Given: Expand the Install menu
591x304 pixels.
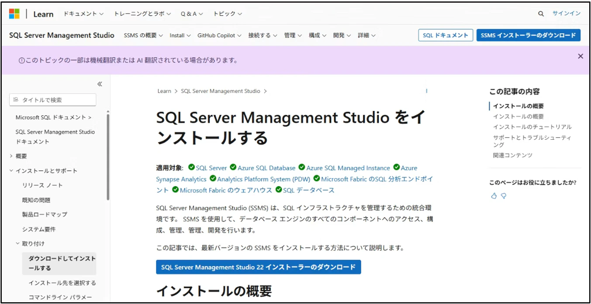Looking at the screenshot, I should pyautogui.click(x=180, y=35).
